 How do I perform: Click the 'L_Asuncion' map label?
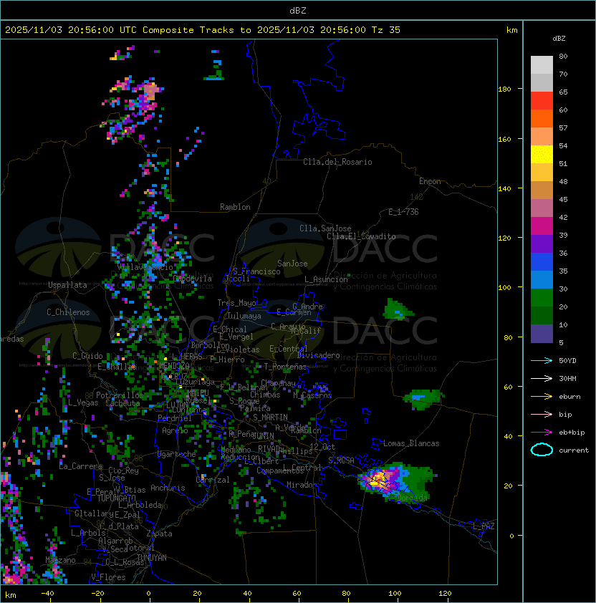[x=326, y=279]
